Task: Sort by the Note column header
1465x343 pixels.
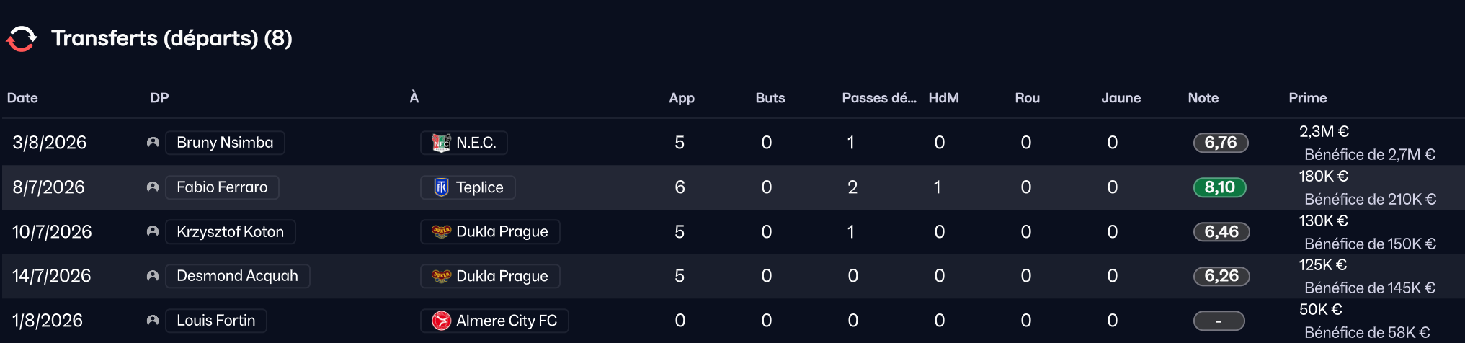Action: tap(1203, 98)
